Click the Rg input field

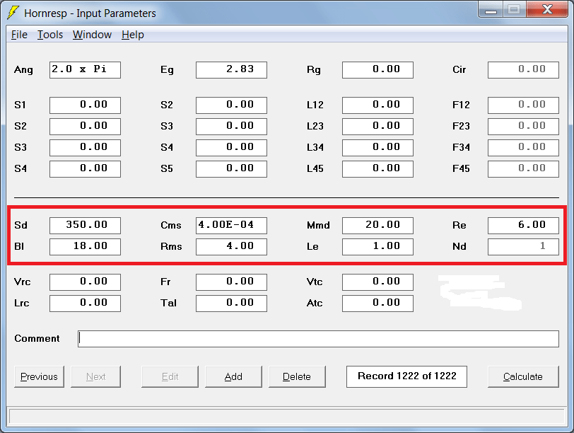pos(377,69)
